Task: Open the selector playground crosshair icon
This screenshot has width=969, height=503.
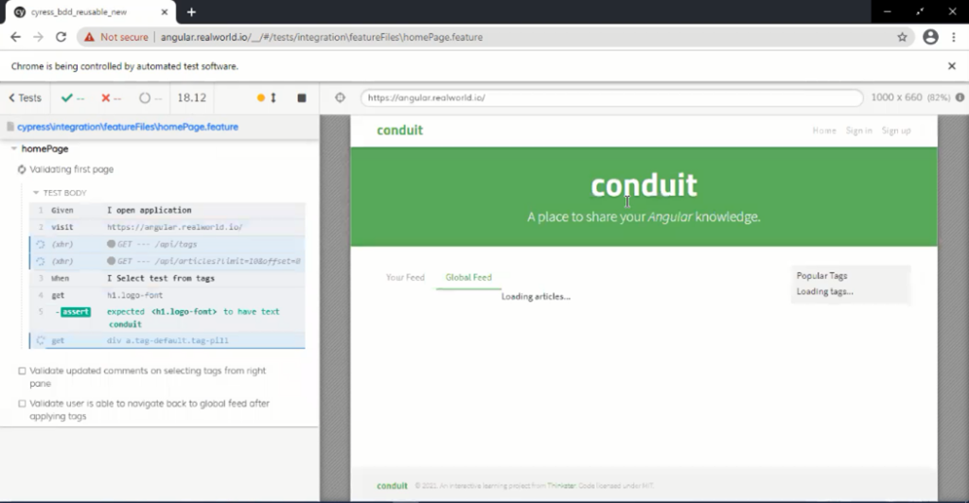Action: click(x=340, y=97)
